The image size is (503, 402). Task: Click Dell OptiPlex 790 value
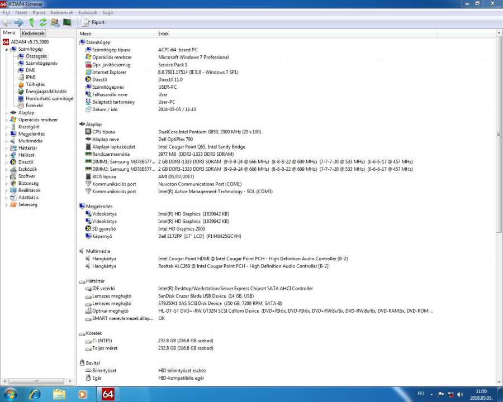tap(175, 139)
